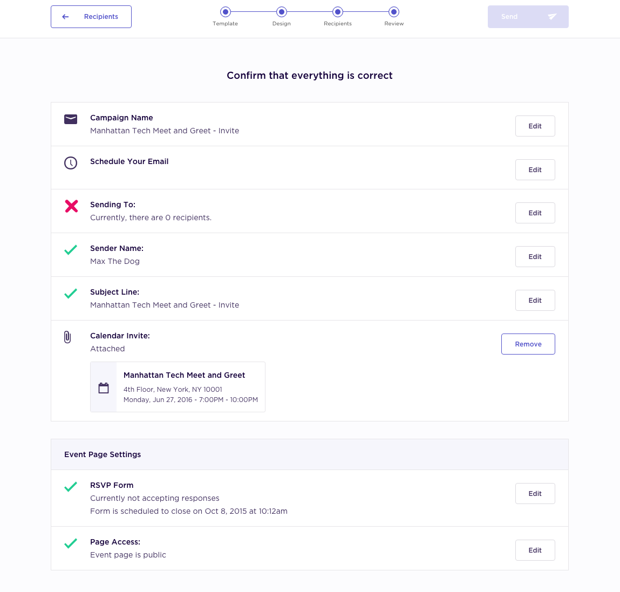Click the green checkmark beside Page Access
Viewport: 620px width, 592px height.
[x=71, y=543]
